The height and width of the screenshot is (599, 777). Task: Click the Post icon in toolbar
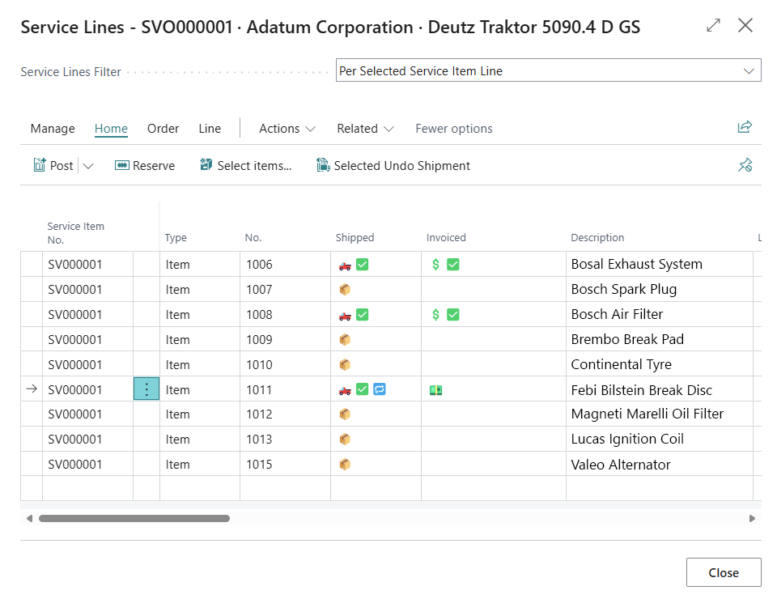[40, 165]
